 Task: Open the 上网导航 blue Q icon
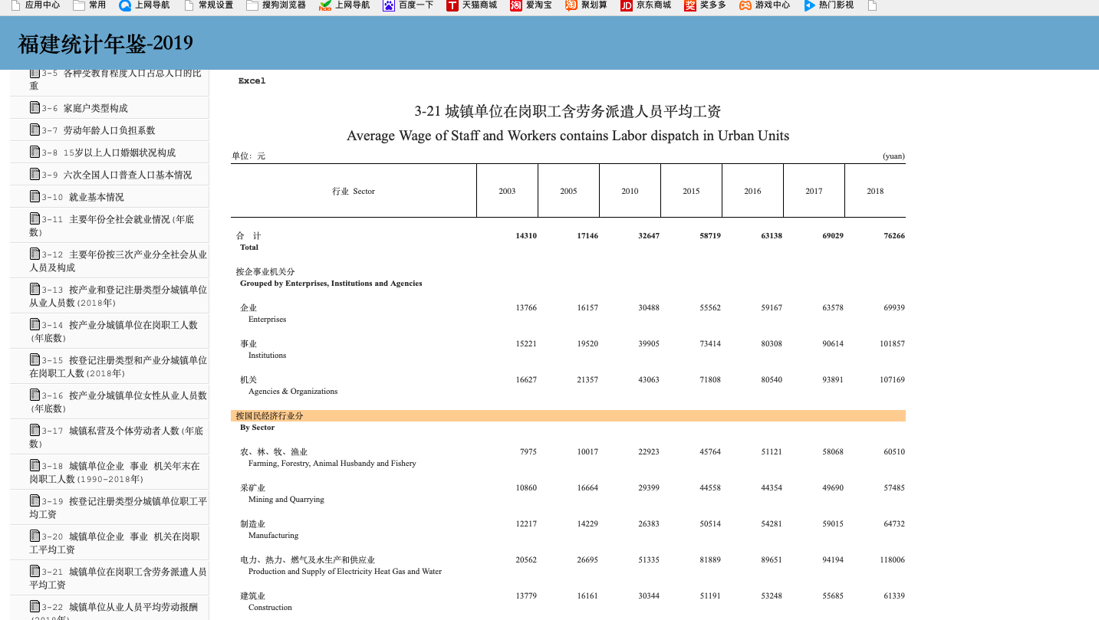point(125,5)
